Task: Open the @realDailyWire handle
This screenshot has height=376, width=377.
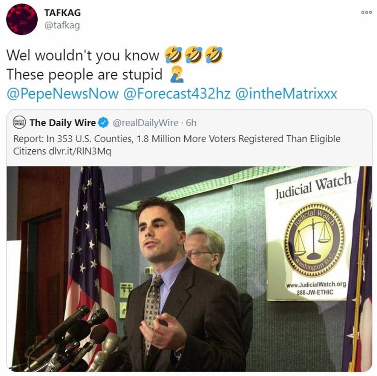Action: [146, 123]
